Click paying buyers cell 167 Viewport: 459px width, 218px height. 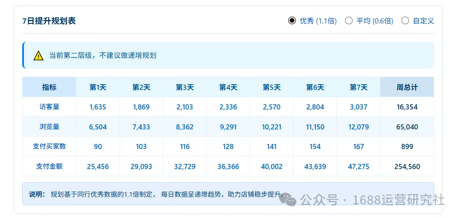pyautogui.click(x=359, y=146)
